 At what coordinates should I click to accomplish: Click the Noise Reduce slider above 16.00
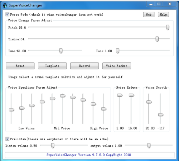pos(131,95)
